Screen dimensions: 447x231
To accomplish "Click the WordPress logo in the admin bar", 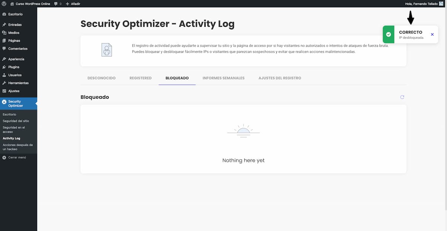I will [4, 3].
